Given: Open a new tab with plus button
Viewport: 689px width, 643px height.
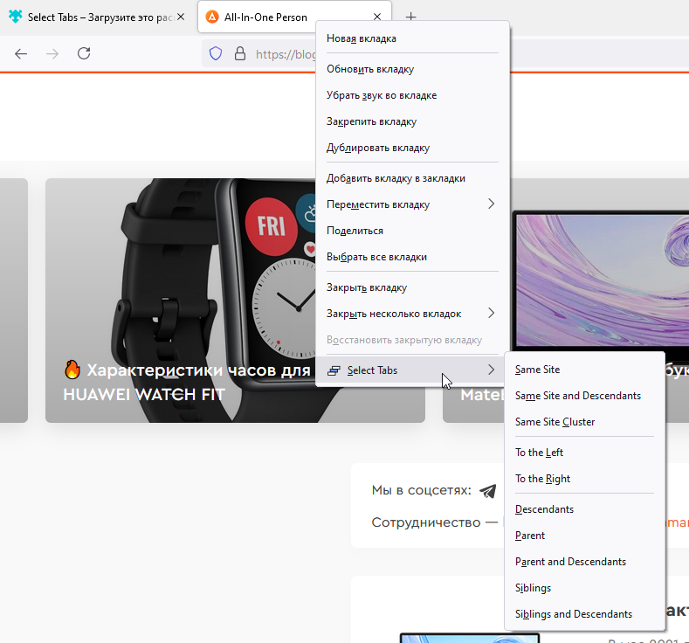Looking at the screenshot, I should (410, 17).
